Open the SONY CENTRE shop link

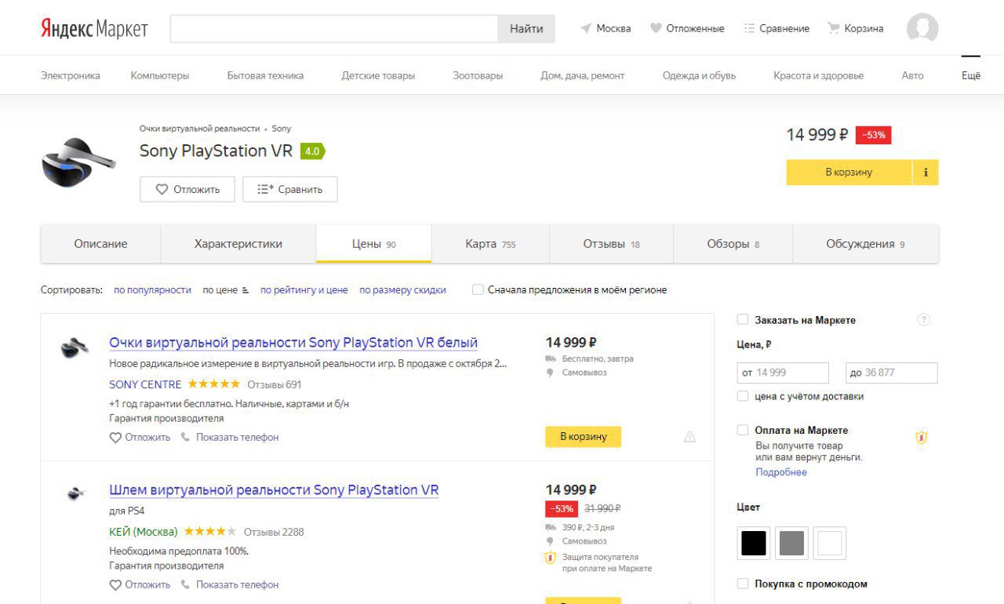click(145, 384)
